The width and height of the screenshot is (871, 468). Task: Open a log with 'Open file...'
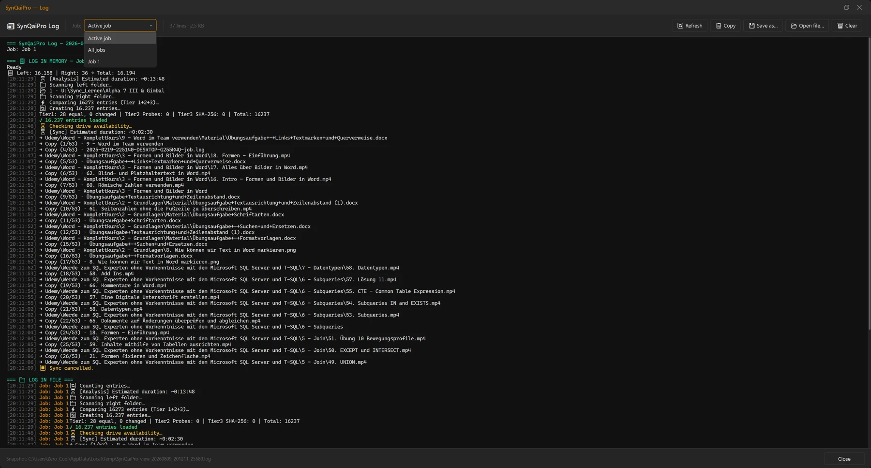pos(807,26)
